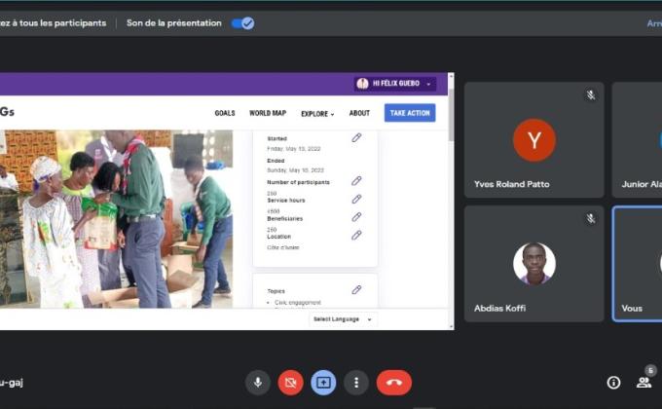Turn on the camera using the red camera button

[x=290, y=383]
